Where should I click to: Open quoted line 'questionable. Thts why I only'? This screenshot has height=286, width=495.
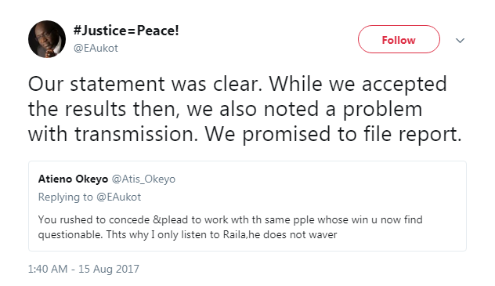pos(187,235)
